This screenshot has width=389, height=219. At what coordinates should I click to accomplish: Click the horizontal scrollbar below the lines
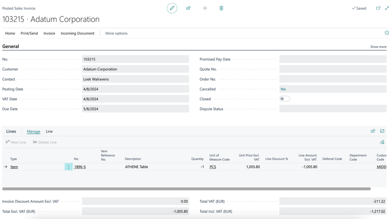[186, 187]
